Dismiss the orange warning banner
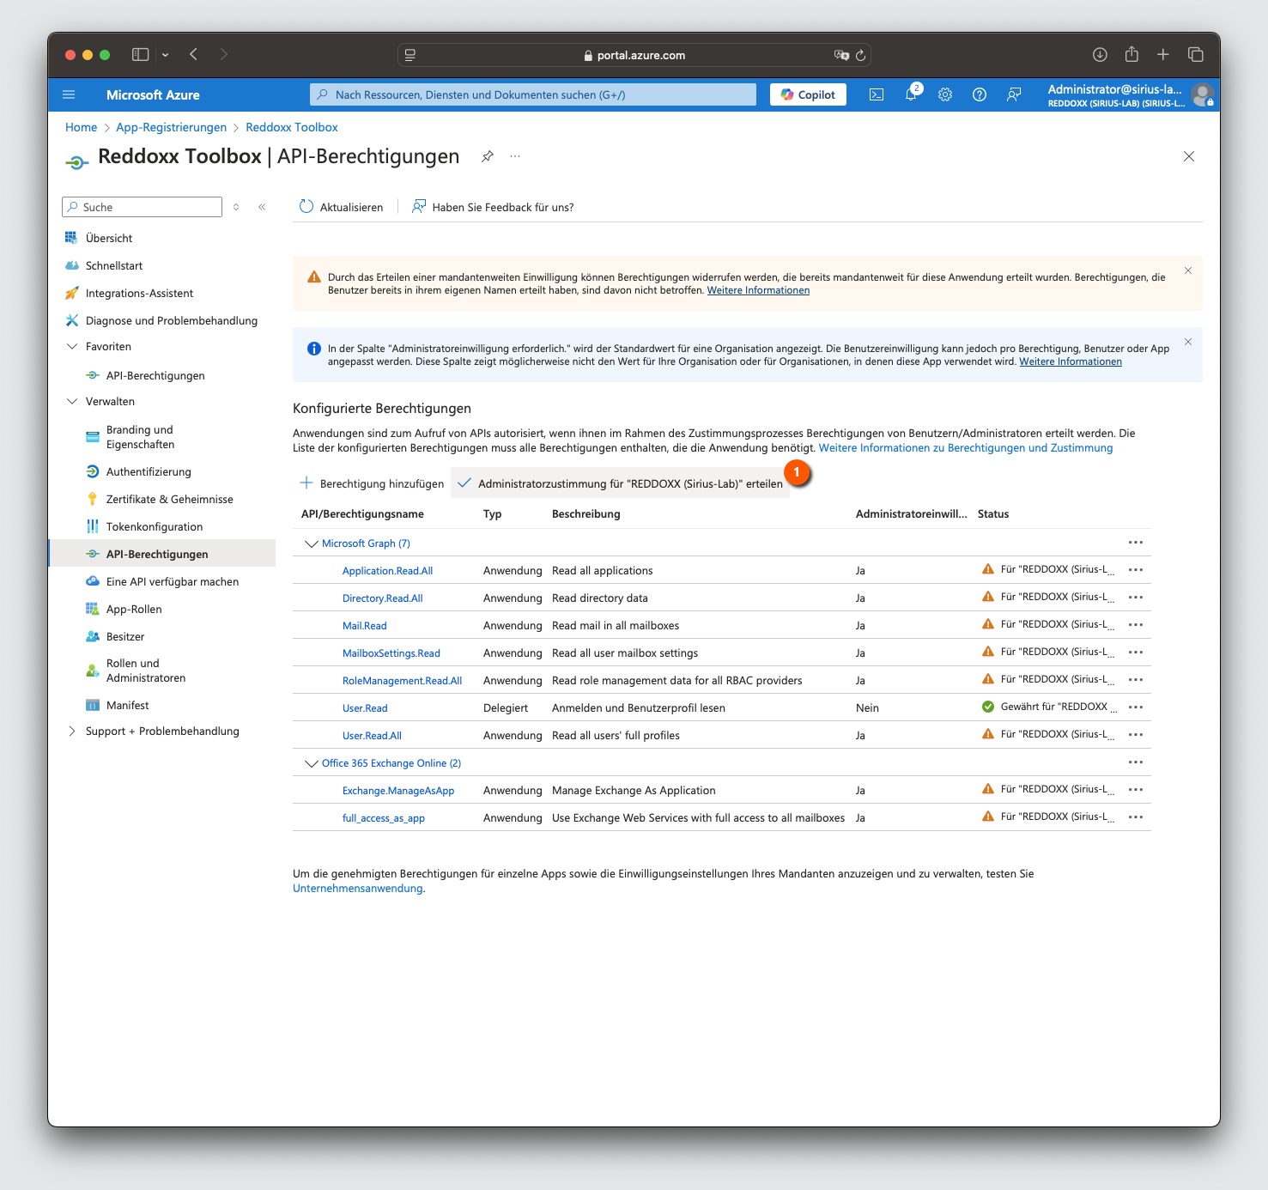 (x=1188, y=270)
